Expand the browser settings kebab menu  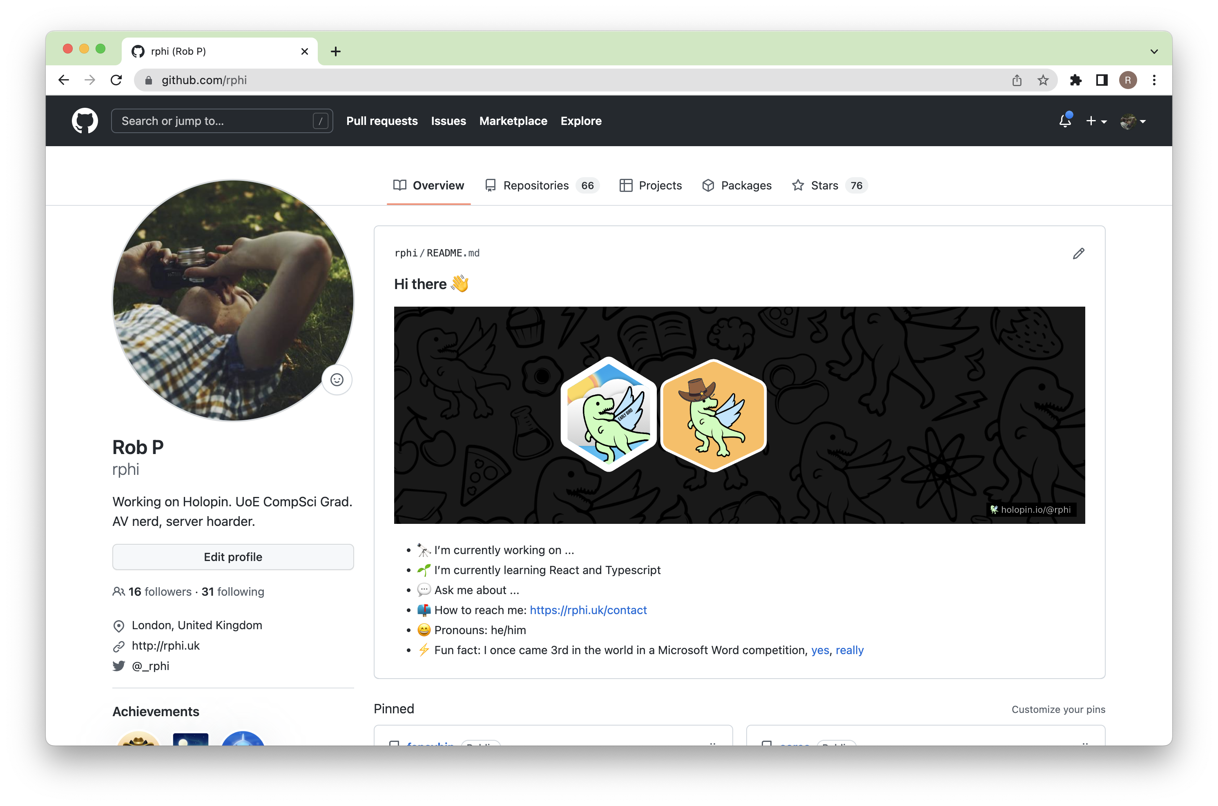coord(1155,79)
